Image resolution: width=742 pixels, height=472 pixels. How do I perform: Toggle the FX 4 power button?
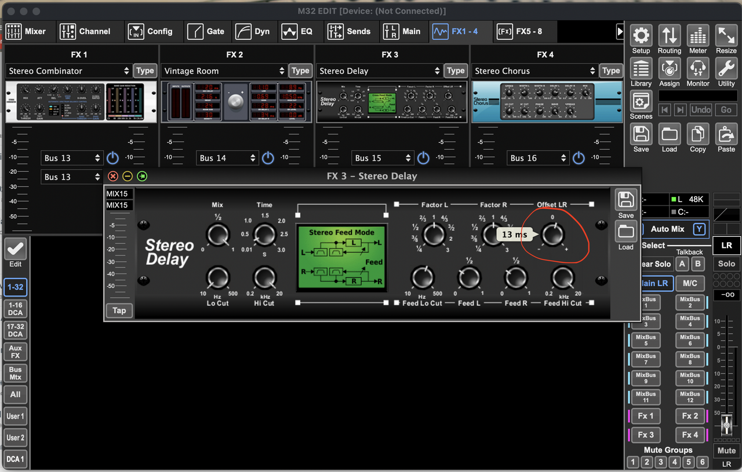pos(579,158)
